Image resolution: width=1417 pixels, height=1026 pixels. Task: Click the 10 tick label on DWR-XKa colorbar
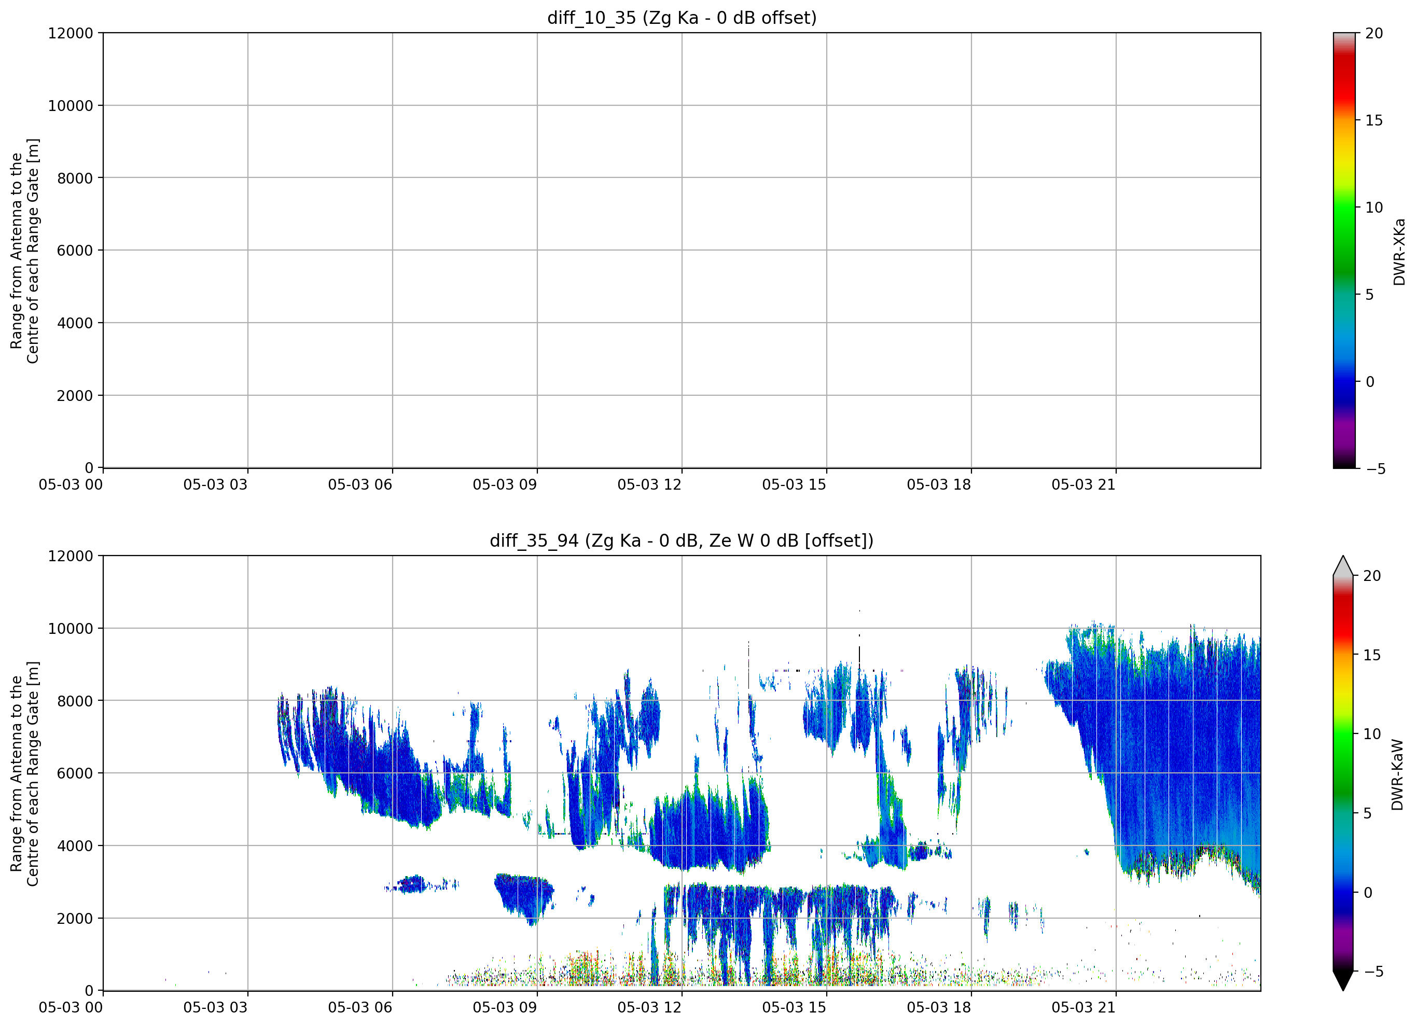click(x=1374, y=207)
